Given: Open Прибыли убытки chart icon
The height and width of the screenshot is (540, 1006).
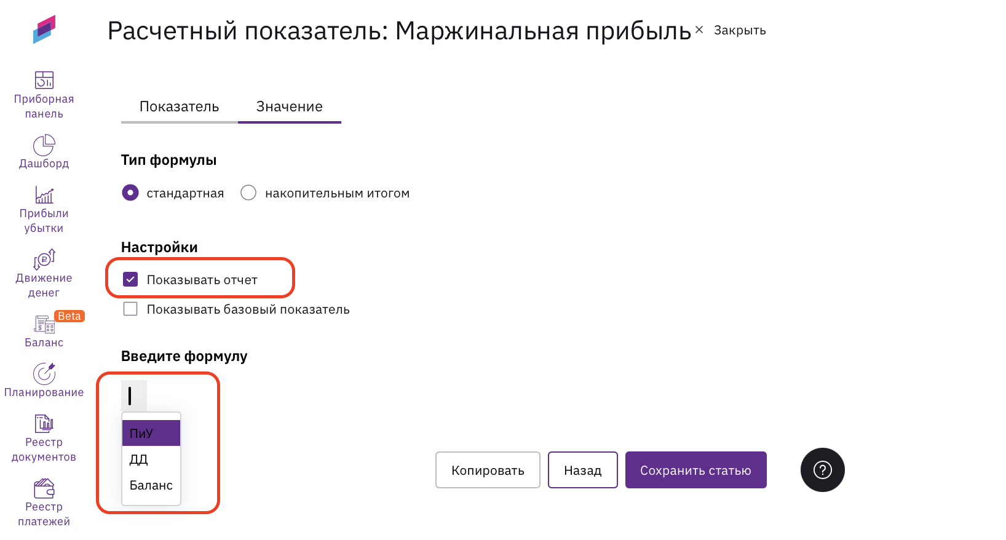Looking at the screenshot, I should tap(44, 195).
